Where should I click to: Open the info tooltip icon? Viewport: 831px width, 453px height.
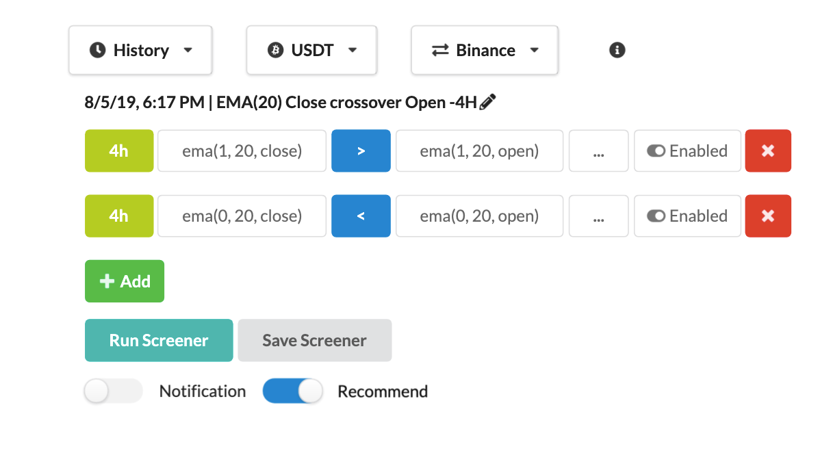(616, 49)
